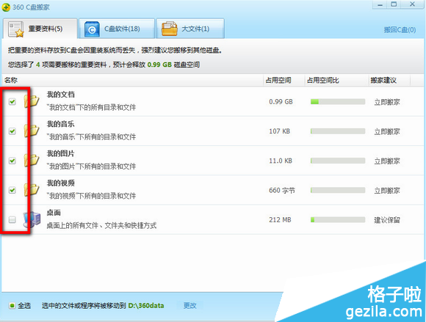Uncheck the 我的文档 checkbox
The width and height of the screenshot is (426, 322).
point(12,102)
